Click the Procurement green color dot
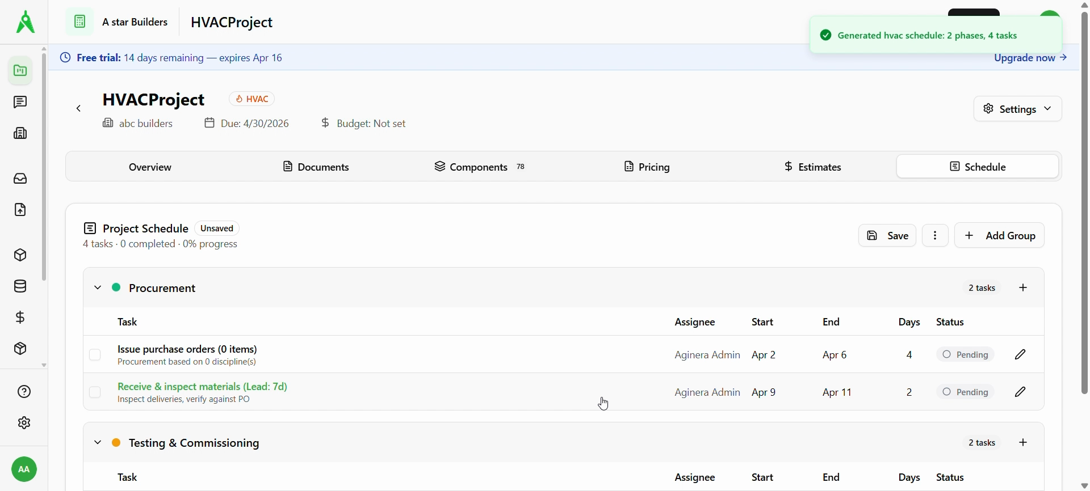1090x491 pixels. click(x=116, y=288)
